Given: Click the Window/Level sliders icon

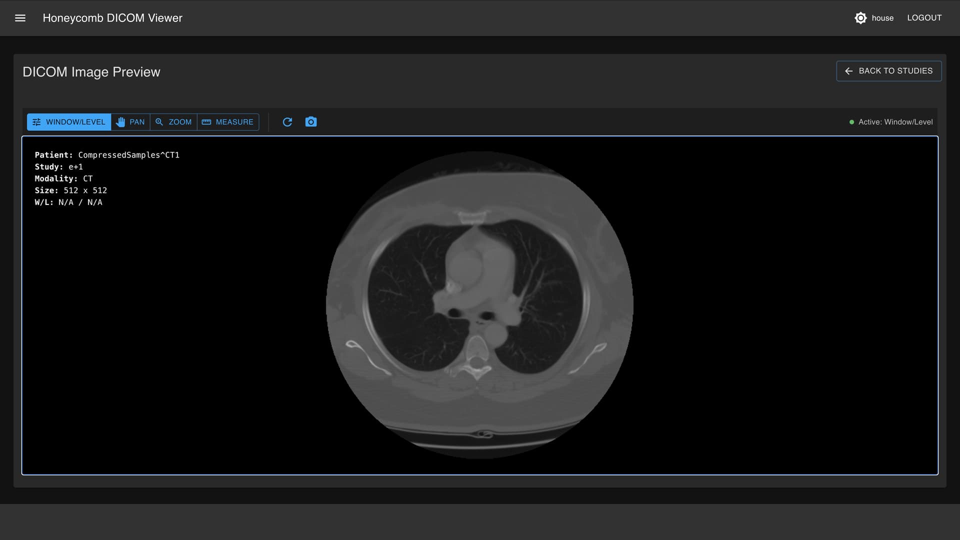Looking at the screenshot, I should tap(36, 122).
